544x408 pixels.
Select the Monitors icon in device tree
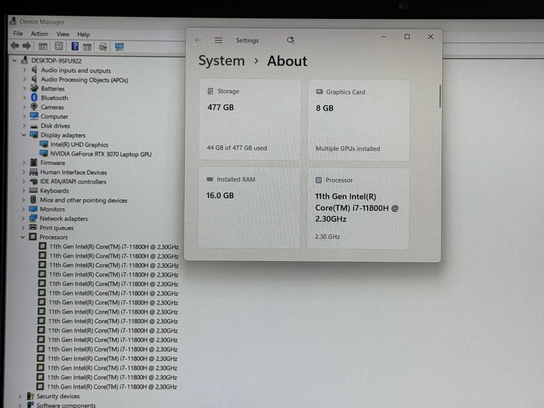[33, 209]
